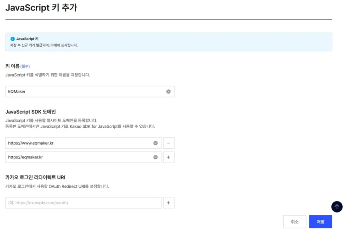Remove the www.eqmaker.kr domain row with minus button
The height and width of the screenshot is (229, 346).
[169, 143]
